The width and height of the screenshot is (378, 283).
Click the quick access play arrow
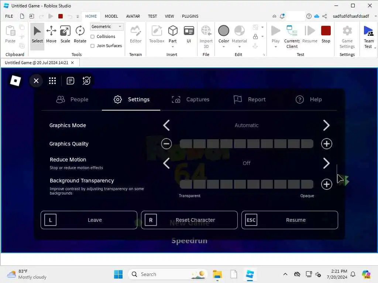click(51, 16)
